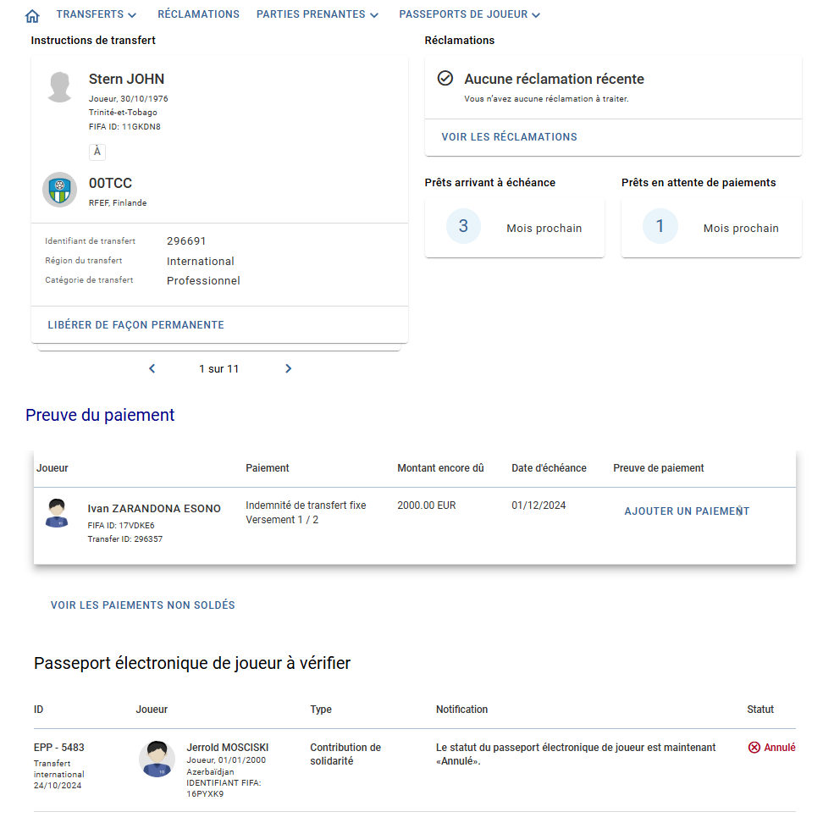Click the checkmark icon beside Aucune réclamation récente
The height and width of the screenshot is (823, 823).
click(x=445, y=78)
